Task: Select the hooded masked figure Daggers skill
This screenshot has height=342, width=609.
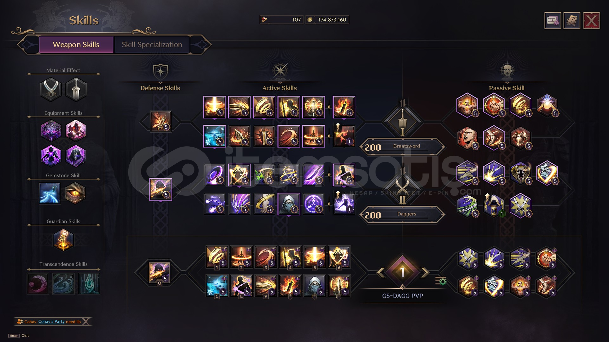Action: click(x=289, y=204)
